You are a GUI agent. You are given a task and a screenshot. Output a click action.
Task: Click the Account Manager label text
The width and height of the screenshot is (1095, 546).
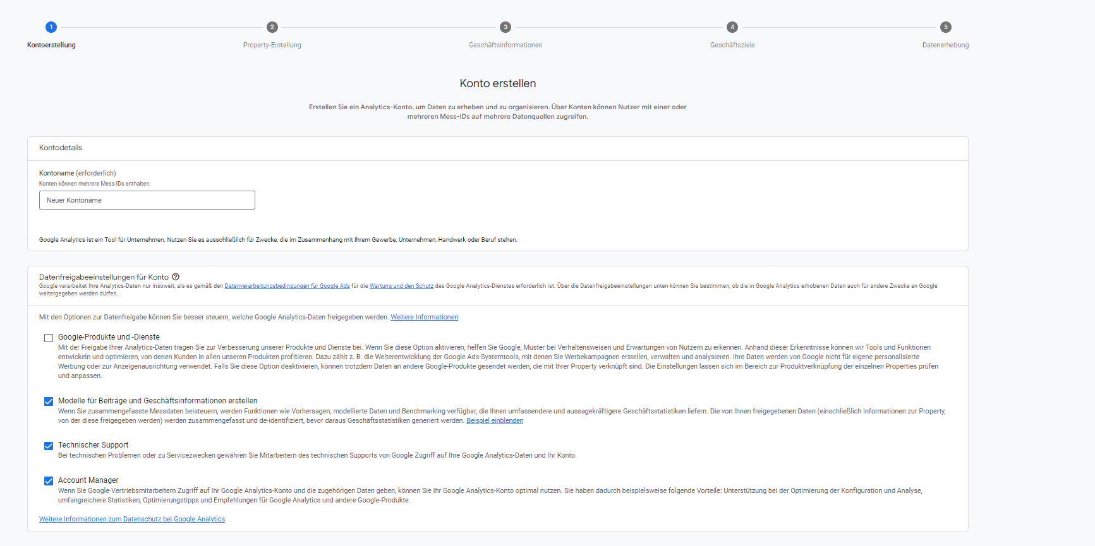coord(88,480)
